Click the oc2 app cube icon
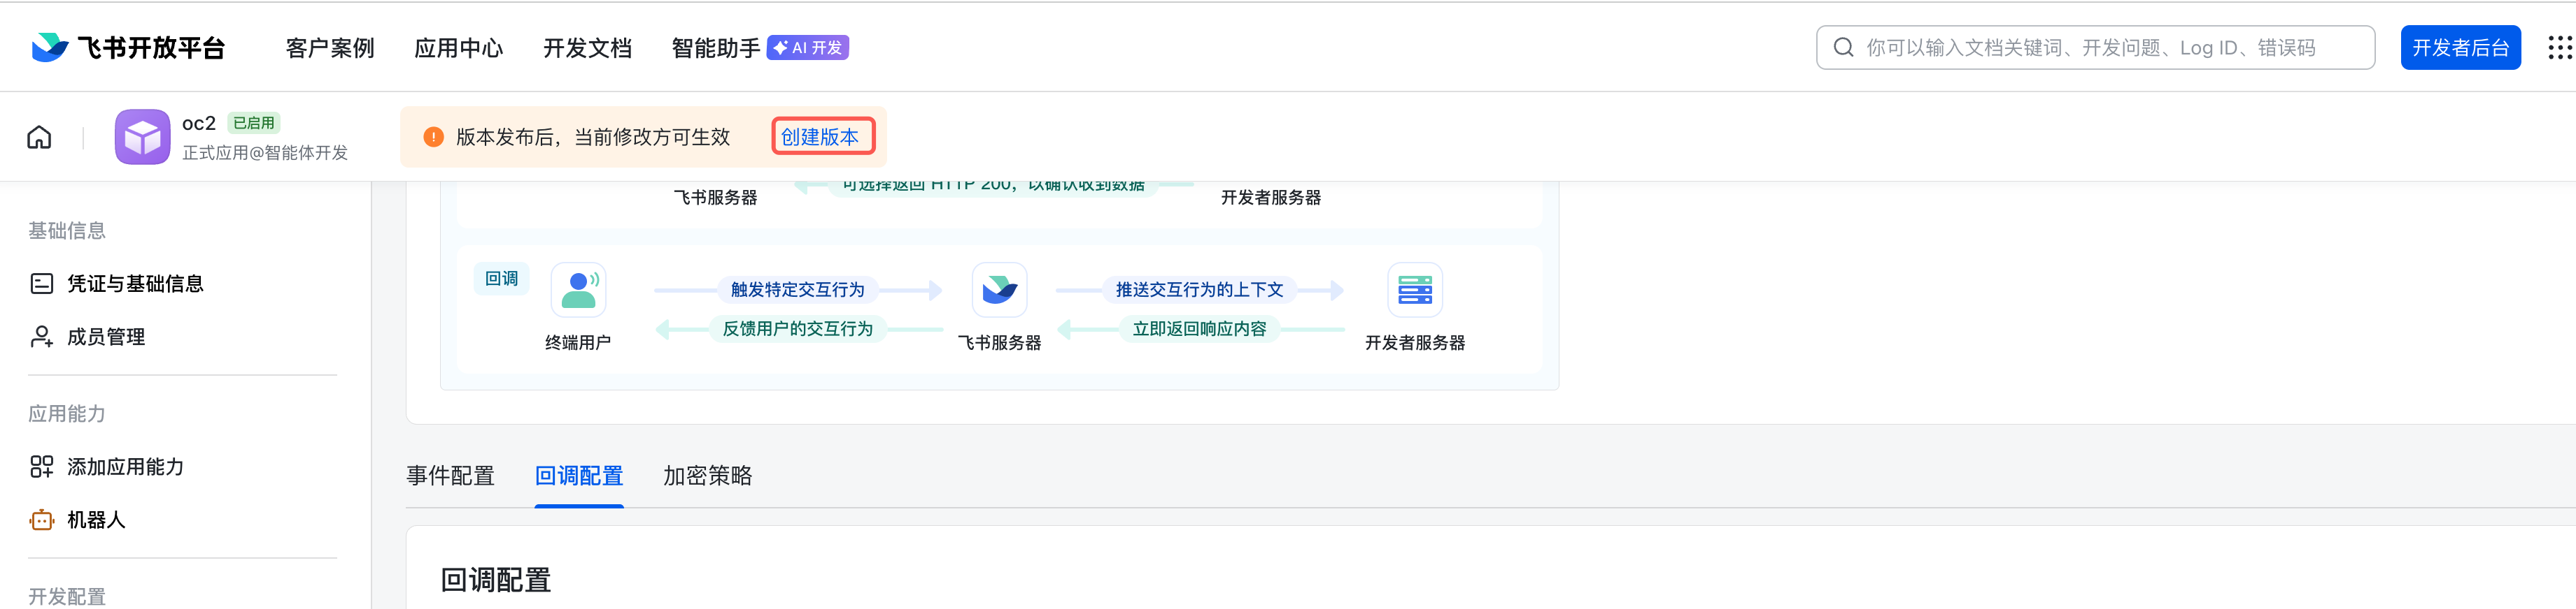This screenshot has height=609, width=2576. pos(142,137)
